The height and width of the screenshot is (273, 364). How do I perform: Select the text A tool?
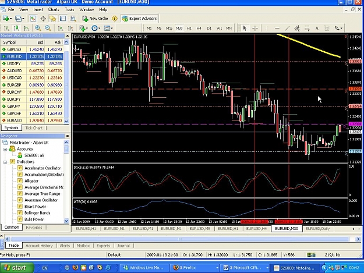(317, 28)
